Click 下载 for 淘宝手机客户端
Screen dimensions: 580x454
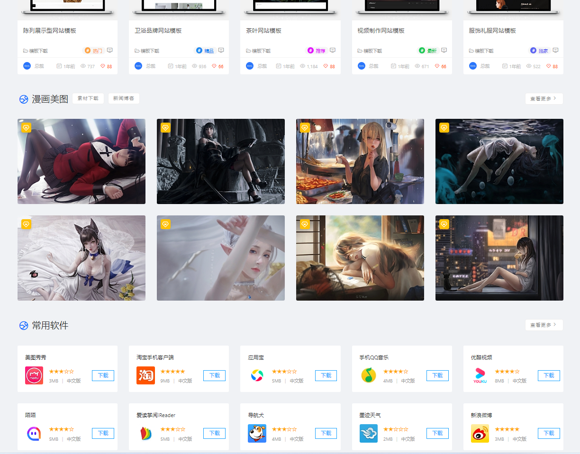click(214, 375)
